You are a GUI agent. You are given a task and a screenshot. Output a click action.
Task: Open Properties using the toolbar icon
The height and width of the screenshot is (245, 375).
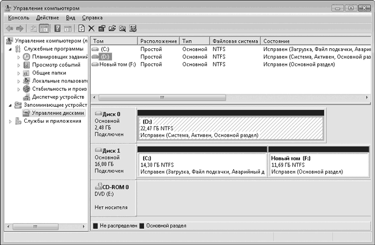[x=102, y=28]
